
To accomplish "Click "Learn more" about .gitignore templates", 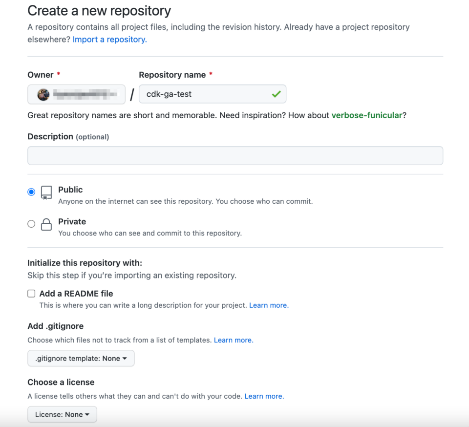I will [x=233, y=340].
